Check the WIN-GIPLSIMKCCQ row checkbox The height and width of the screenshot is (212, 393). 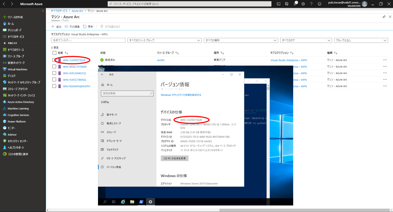[x=54, y=73]
